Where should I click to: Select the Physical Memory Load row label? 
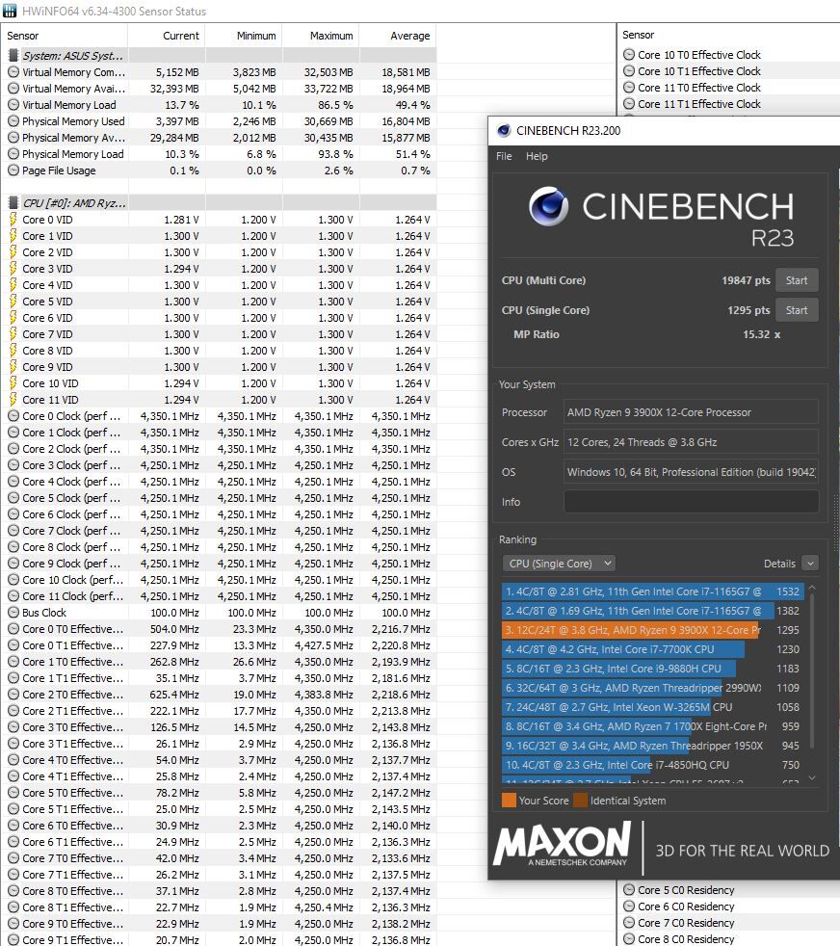pyautogui.click(x=73, y=154)
